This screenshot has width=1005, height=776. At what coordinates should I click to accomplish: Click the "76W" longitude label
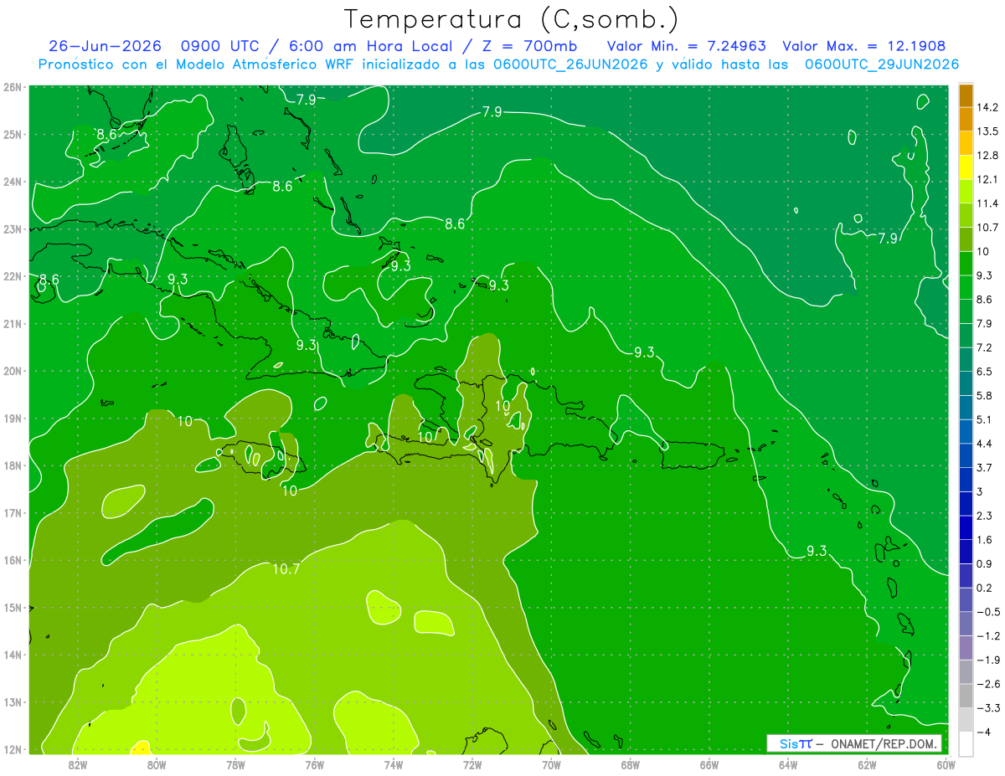click(314, 764)
